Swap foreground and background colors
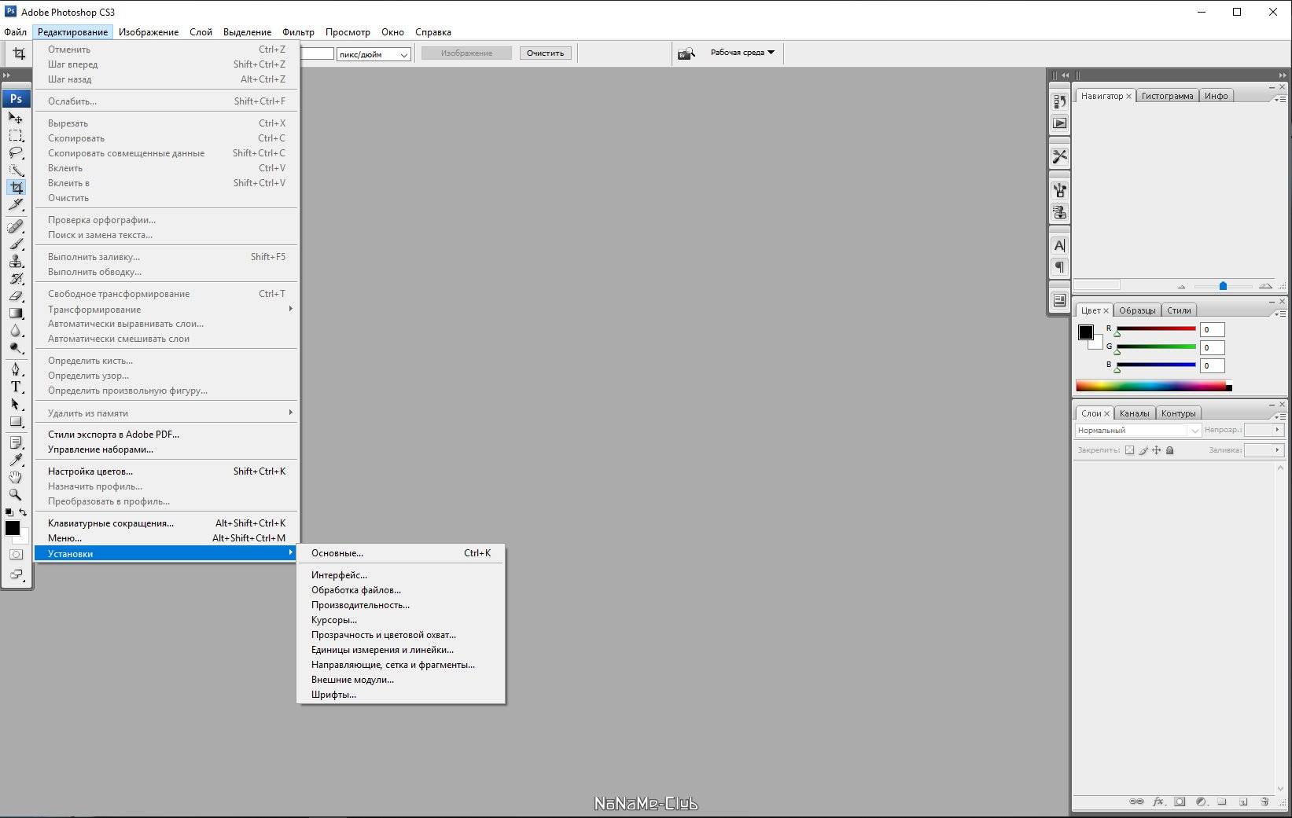Image resolution: width=1292 pixels, height=818 pixels. [x=23, y=512]
